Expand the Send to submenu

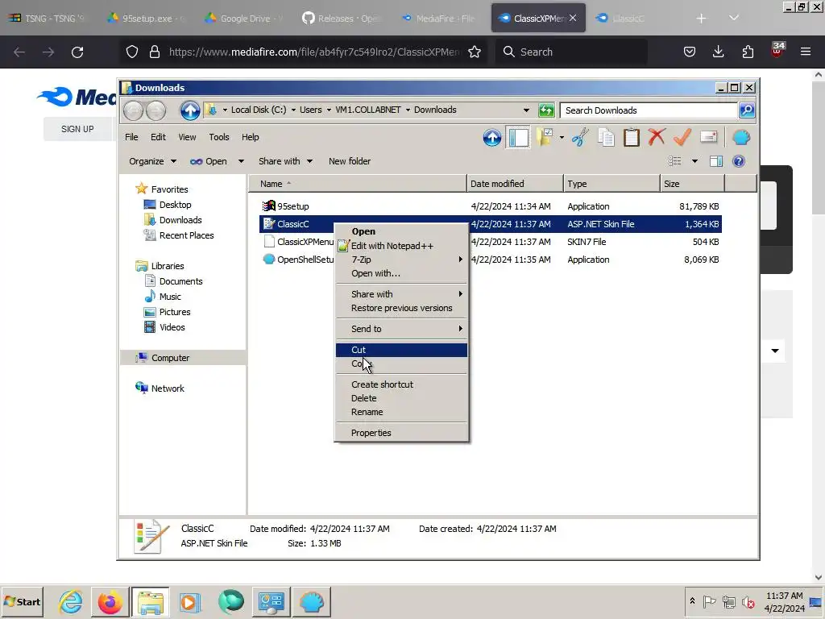click(x=401, y=329)
